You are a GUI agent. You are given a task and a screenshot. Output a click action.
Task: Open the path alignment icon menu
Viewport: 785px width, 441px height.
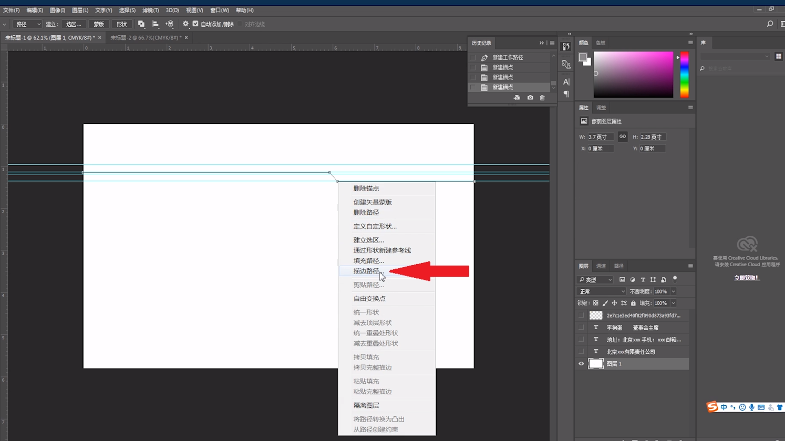click(156, 24)
